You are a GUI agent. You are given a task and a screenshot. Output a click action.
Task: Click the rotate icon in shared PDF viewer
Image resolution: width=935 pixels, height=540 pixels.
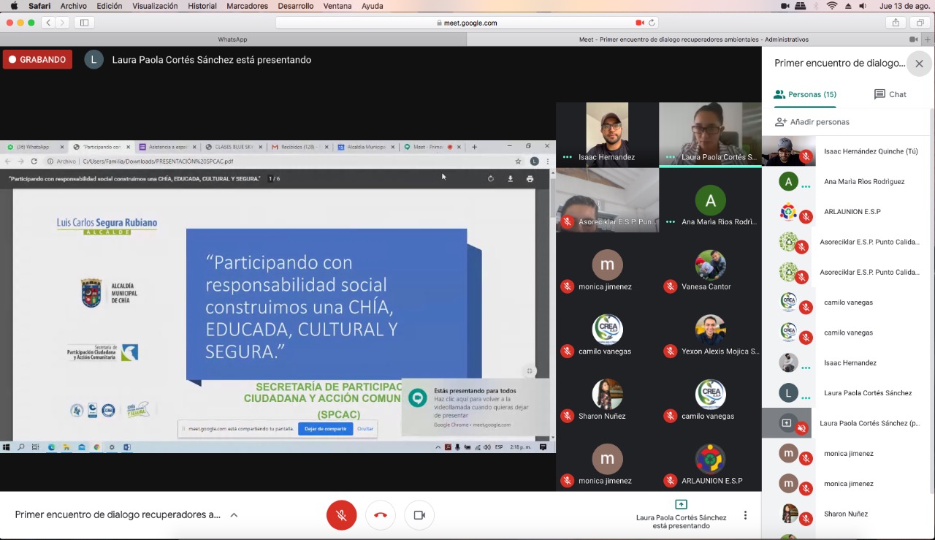pos(491,178)
